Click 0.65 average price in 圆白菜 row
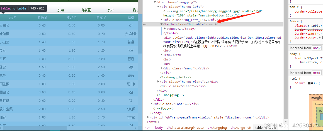323x131 pixels. pos(72,93)
